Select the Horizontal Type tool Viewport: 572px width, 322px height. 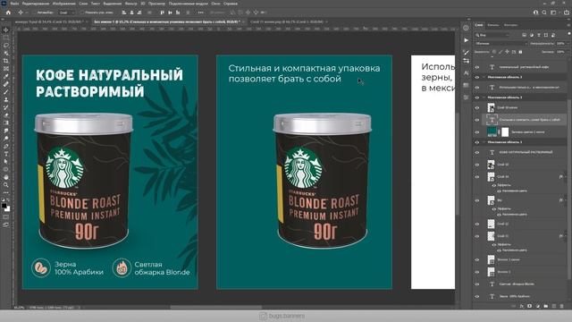pos(6,154)
